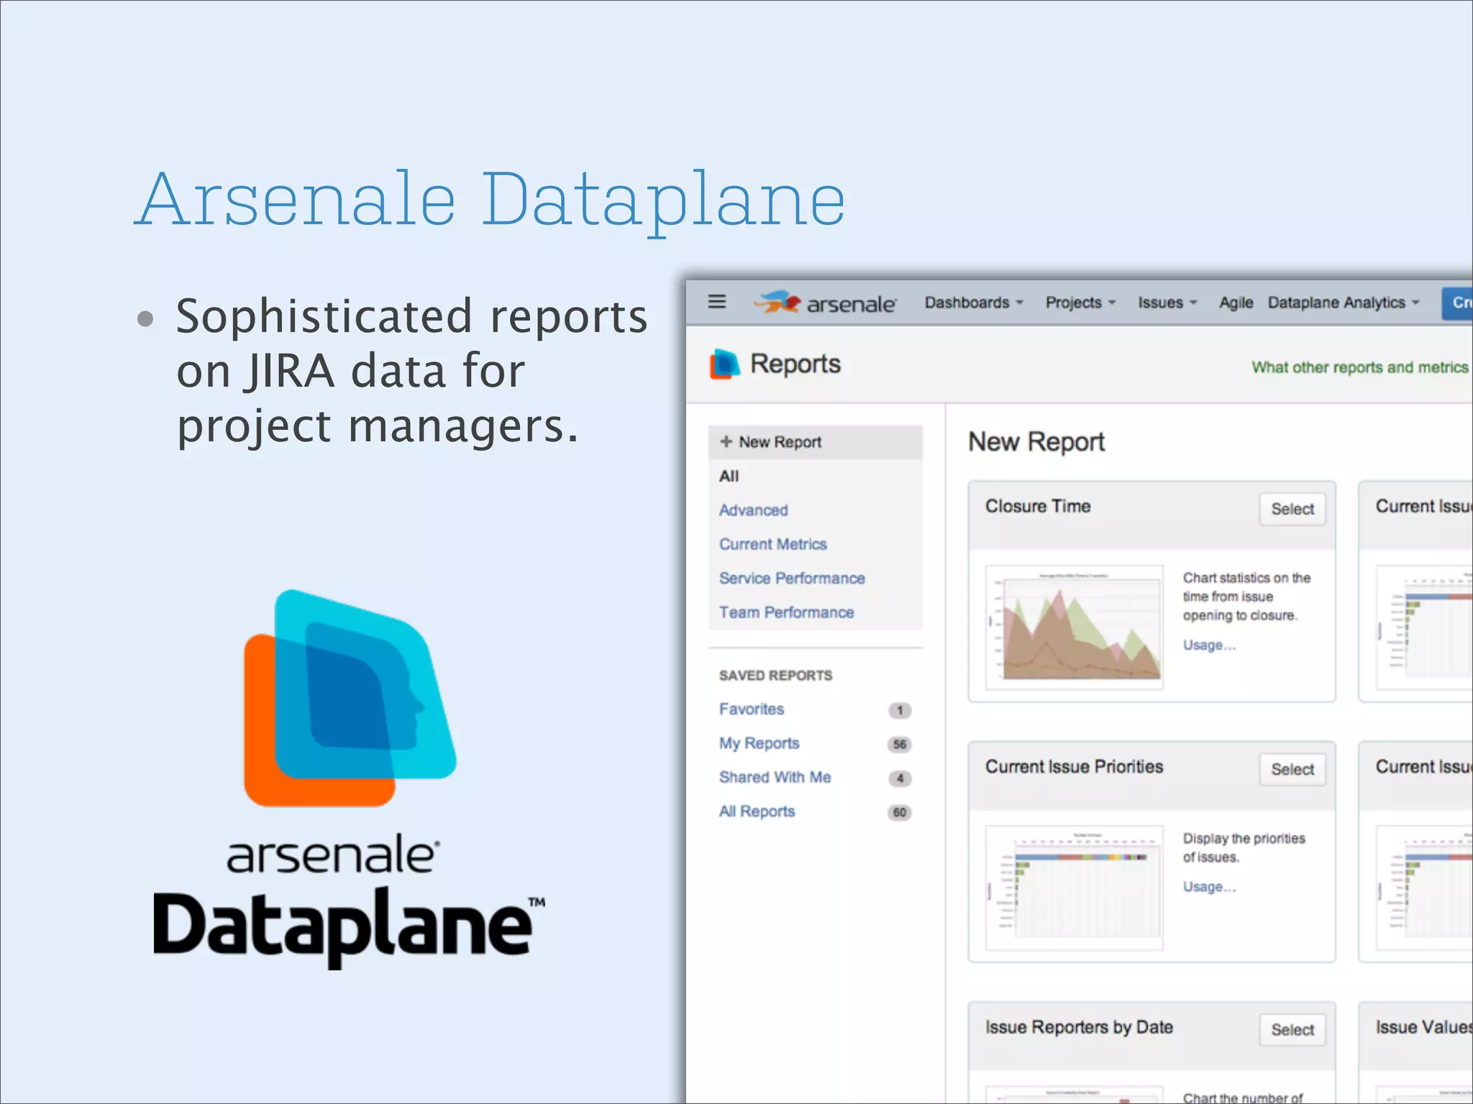Select the Issue Reporters by Date report

(1292, 1030)
